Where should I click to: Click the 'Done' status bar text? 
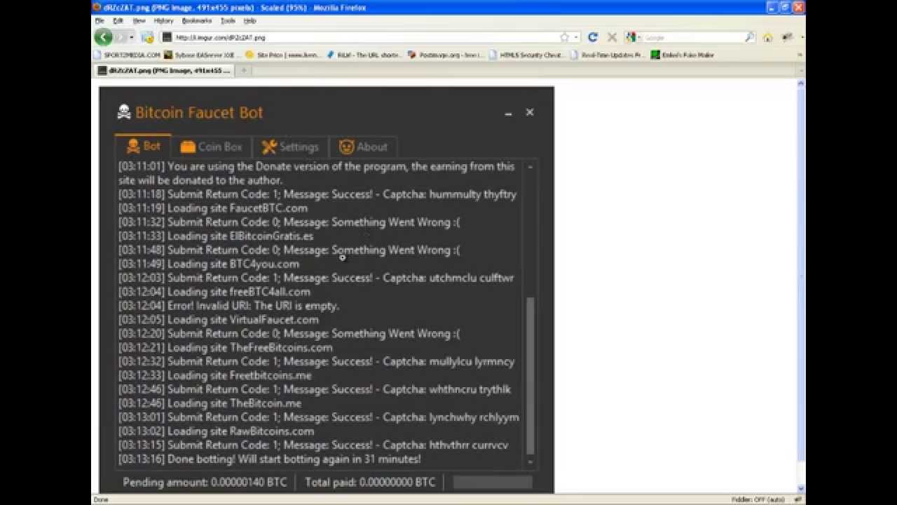[101, 499]
